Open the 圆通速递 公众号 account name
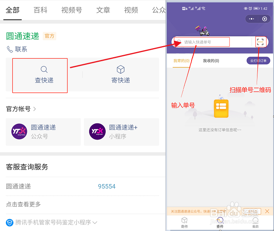Viewport: 274px width, 231px height. click(x=43, y=127)
